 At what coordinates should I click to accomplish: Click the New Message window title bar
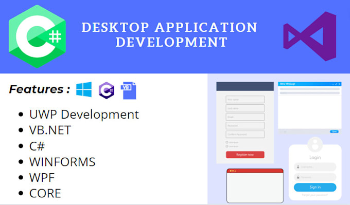tap(310, 84)
